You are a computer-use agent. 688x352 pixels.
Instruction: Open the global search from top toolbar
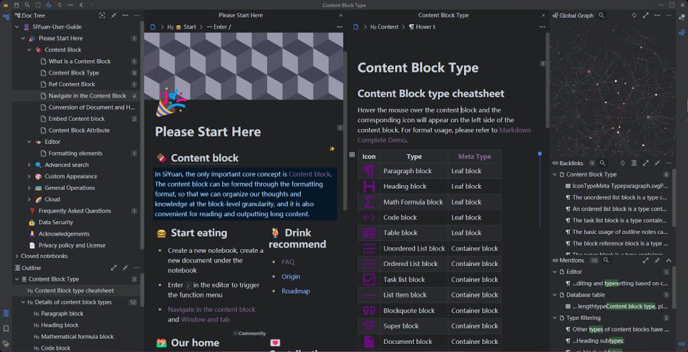27,5
